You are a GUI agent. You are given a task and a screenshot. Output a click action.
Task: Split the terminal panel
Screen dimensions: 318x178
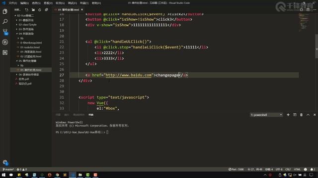point(295,115)
